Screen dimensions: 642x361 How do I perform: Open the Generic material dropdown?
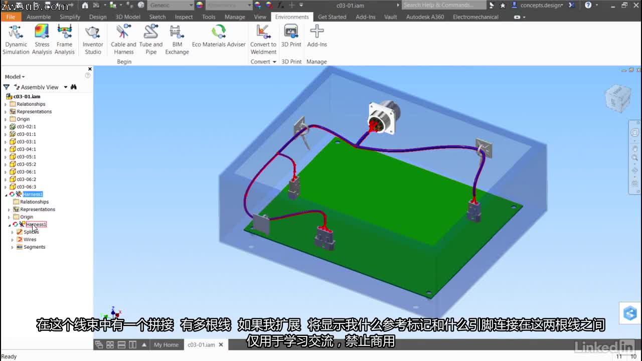(191, 6)
